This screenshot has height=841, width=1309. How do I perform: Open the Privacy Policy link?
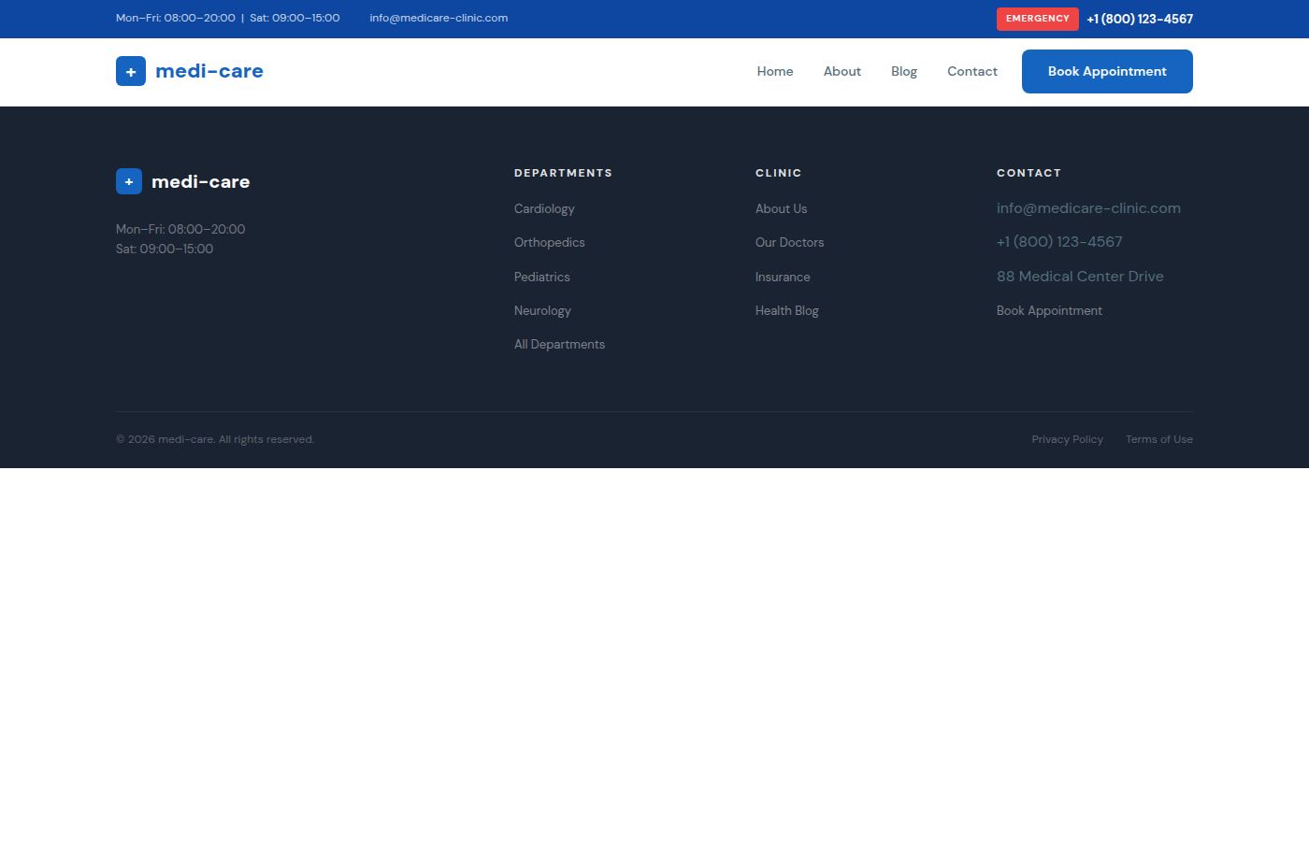coord(1068,439)
